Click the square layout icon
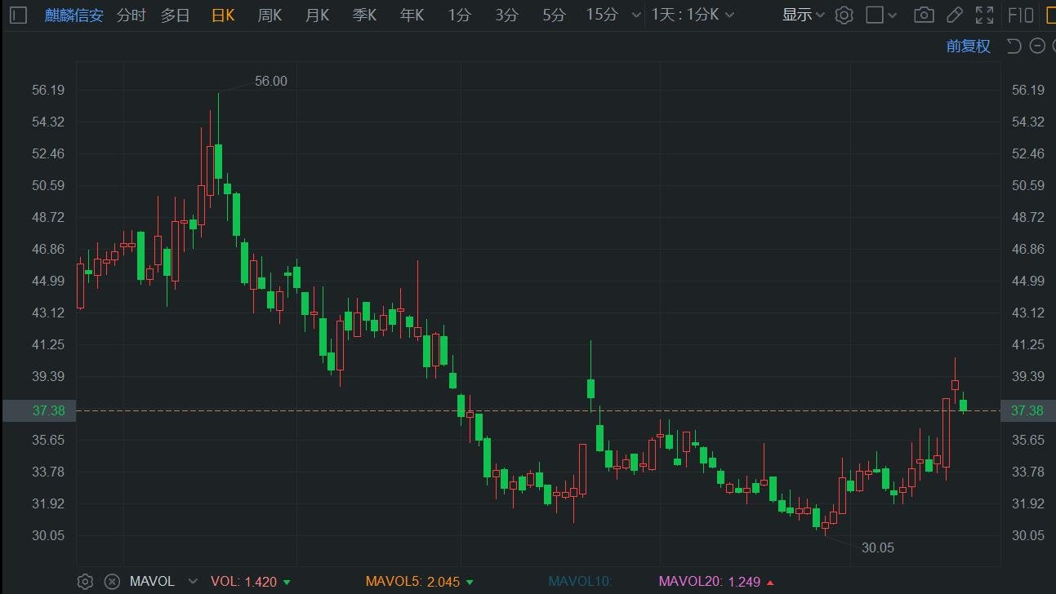Screen dimensions: 1056x594 (x=874, y=15)
